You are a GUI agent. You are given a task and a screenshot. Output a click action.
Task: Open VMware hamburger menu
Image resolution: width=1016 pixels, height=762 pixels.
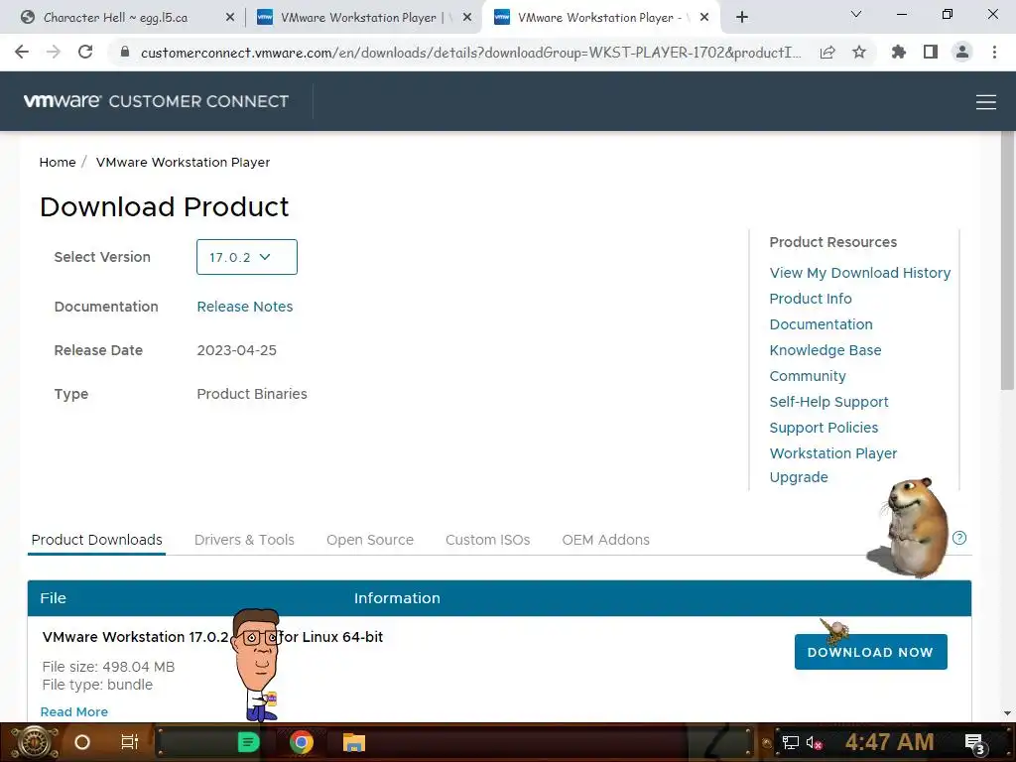(x=985, y=102)
